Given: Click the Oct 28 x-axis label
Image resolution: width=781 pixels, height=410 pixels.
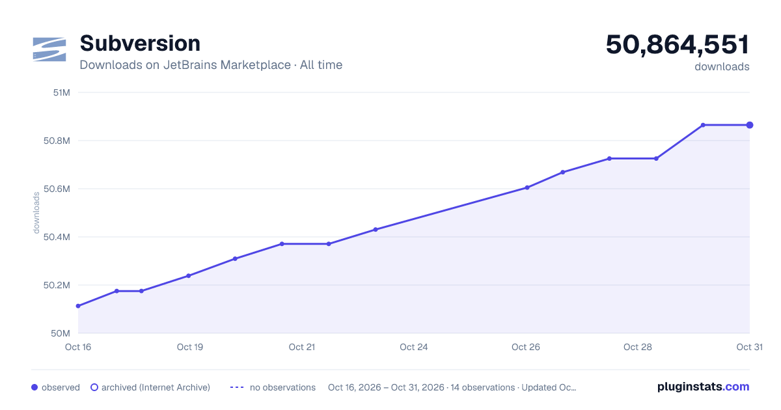Looking at the screenshot, I should pyautogui.click(x=638, y=347).
